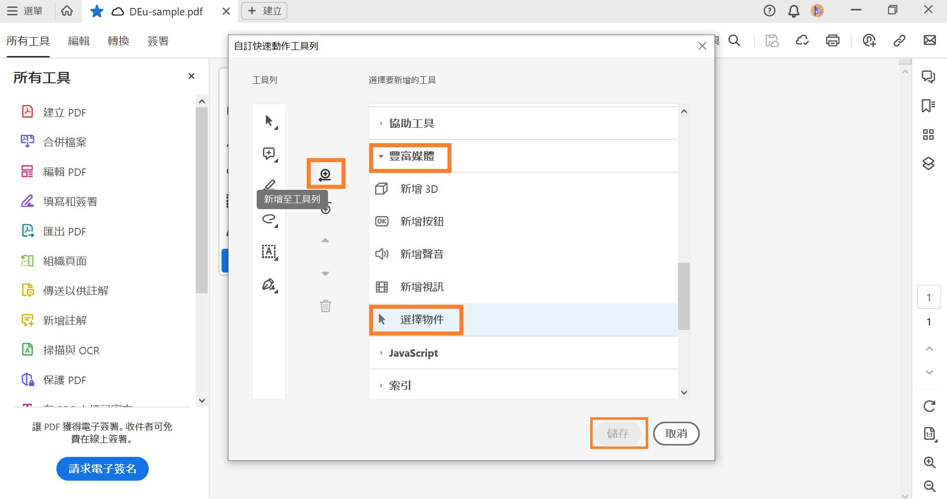Open the page thumbnails panel

(x=929, y=134)
